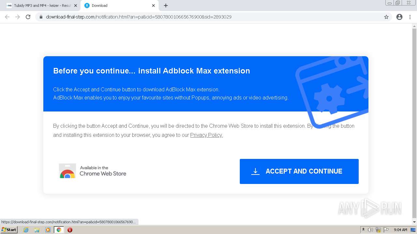
Task: Click the heading 'Before you continue... install Adblock Max extension'
Action: [151, 71]
